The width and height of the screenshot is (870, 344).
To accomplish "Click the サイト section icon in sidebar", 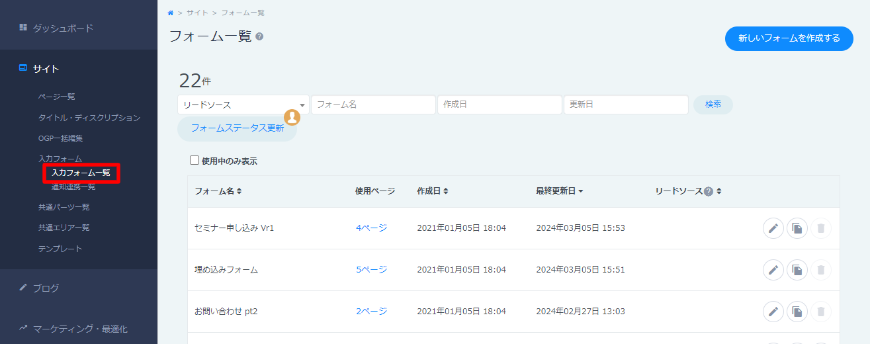I will coord(23,68).
